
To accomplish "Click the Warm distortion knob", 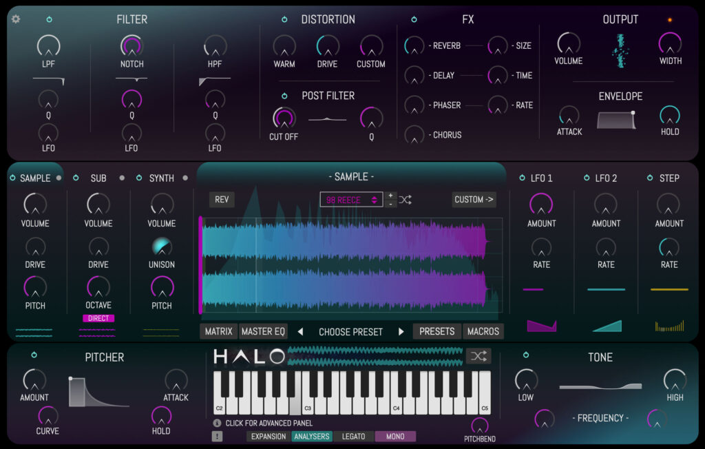I will (x=284, y=46).
